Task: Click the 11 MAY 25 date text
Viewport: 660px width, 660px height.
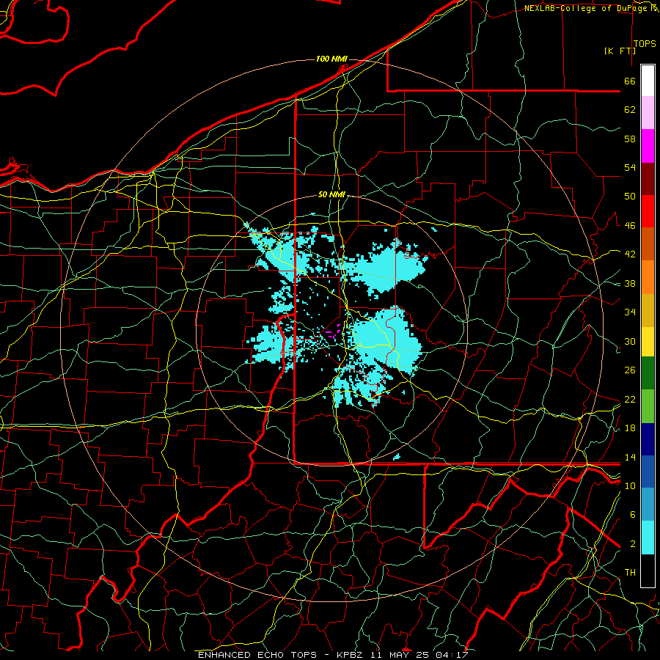Action: tap(400, 655)
